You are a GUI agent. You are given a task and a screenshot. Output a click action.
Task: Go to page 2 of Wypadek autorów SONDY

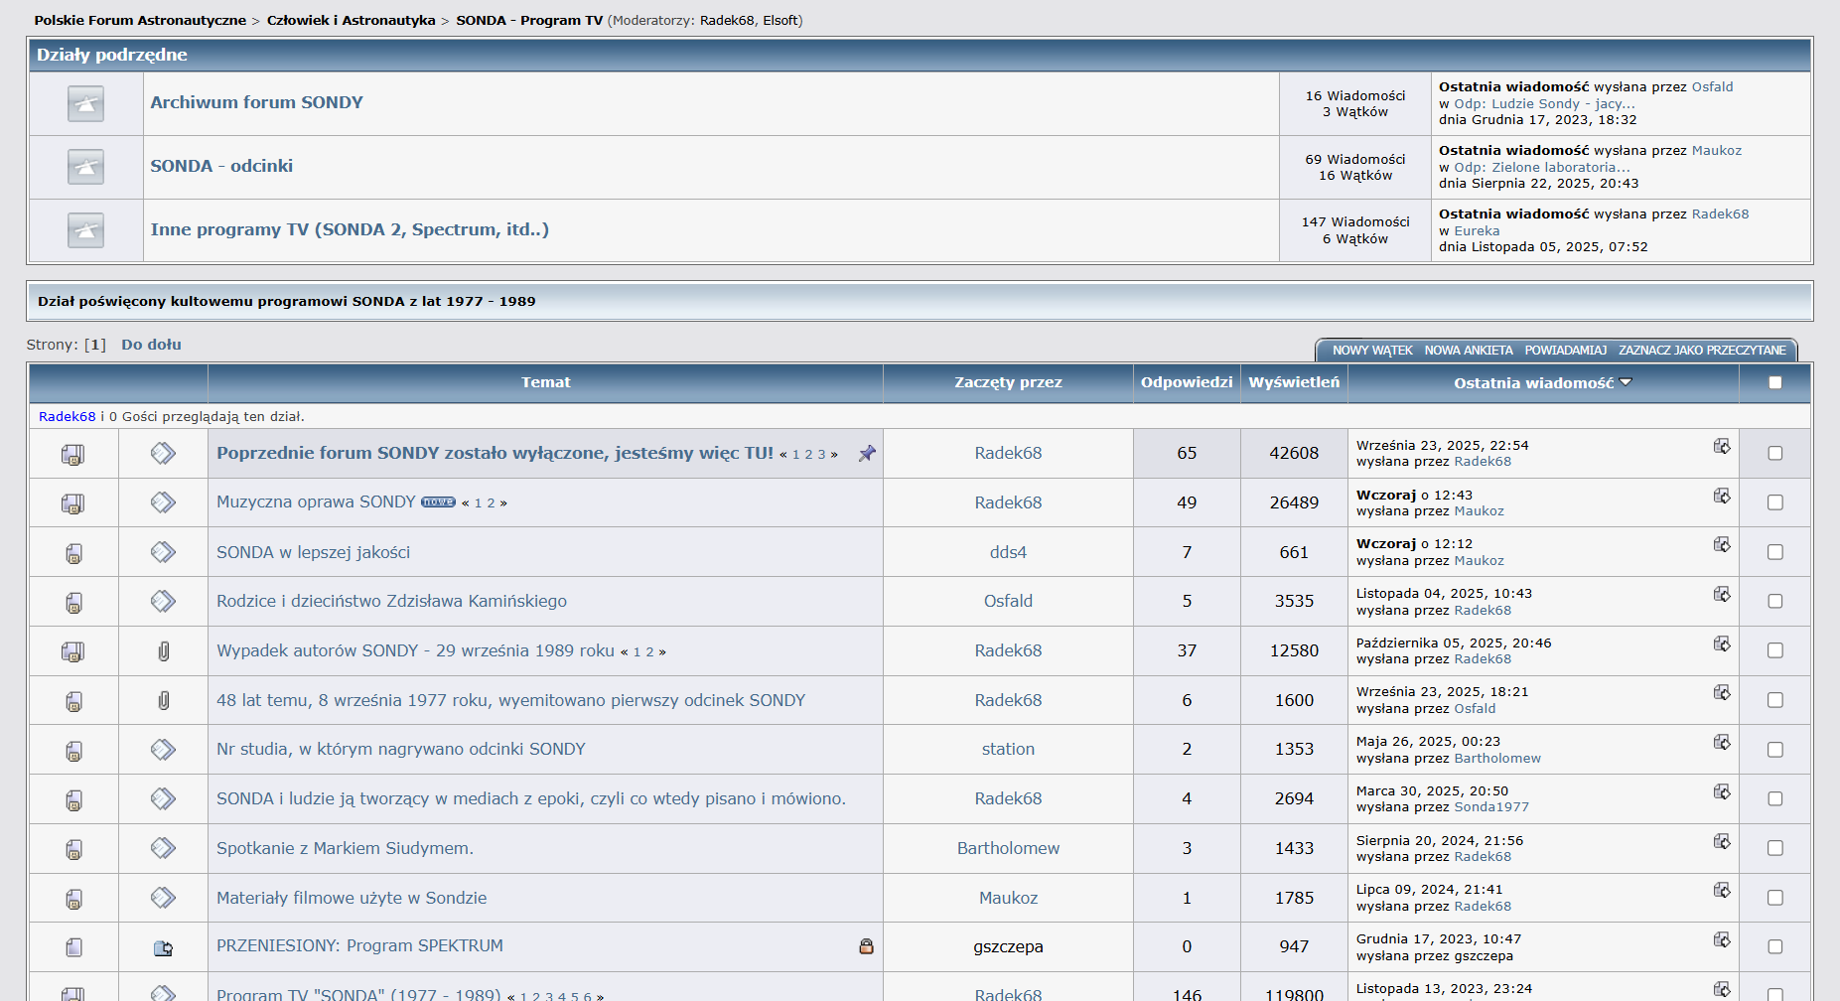(x=650, y=652)
